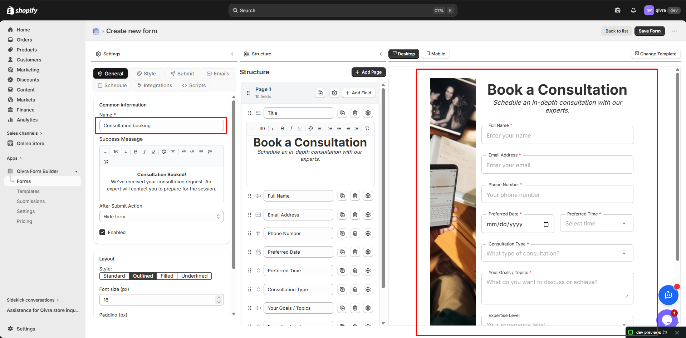Viewport: 686px width, 338px height.
Task: Click the form Name input field
Action: click(162, 125)
